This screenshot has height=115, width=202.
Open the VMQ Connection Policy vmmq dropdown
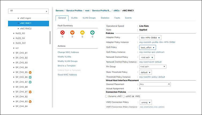pyautogui.click(x=146, y=102)
